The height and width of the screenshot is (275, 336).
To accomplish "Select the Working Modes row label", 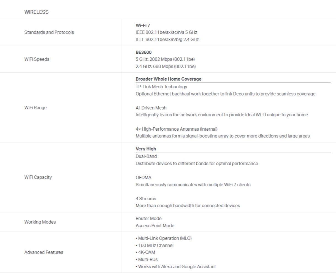I will click(40, 222).
